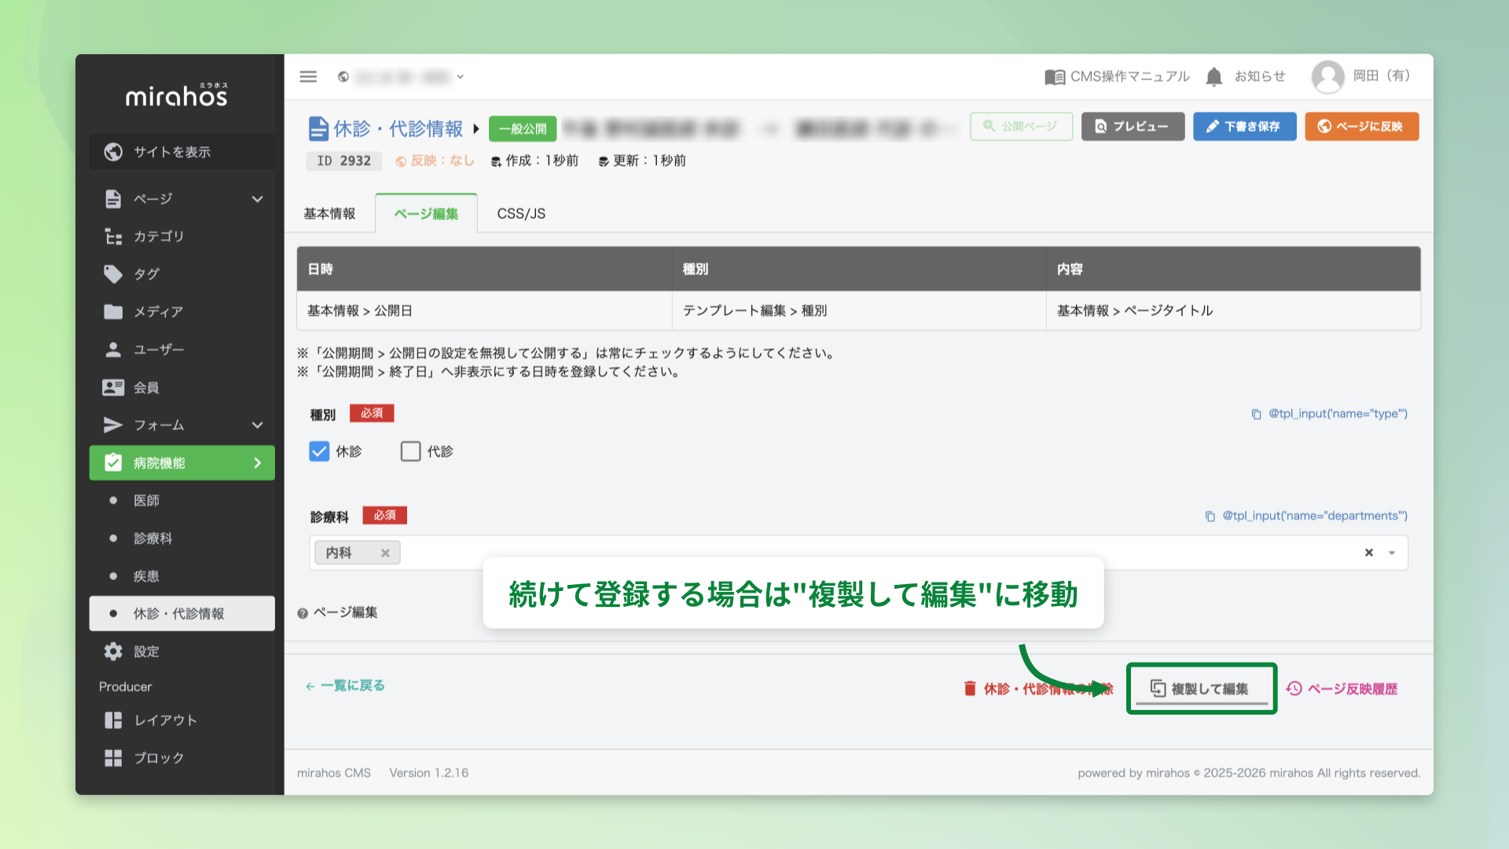Click the ID 2932 badge
The height and width of the screenshot is (849, 1509).
343,161
